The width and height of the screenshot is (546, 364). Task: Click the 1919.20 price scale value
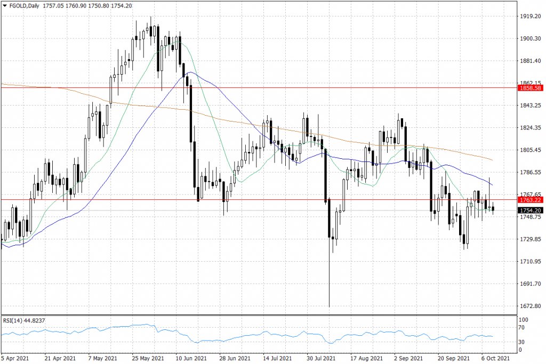tap(531, 17)
